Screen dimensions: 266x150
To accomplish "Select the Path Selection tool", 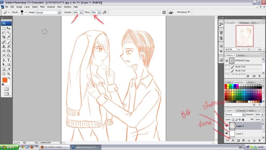I will pos(4,64).
